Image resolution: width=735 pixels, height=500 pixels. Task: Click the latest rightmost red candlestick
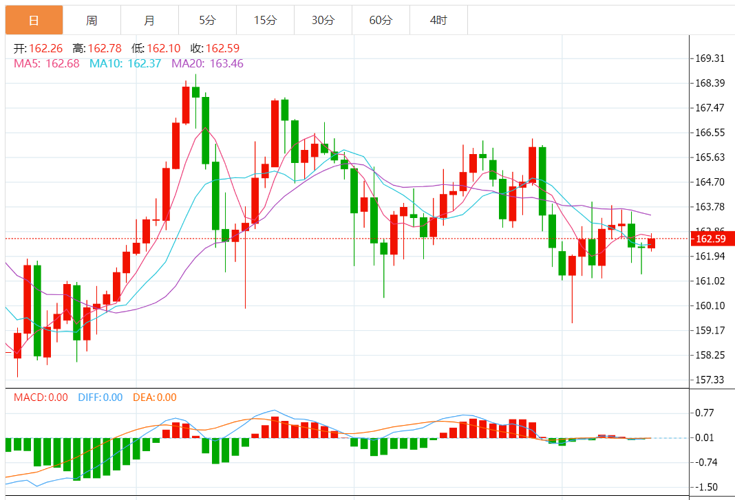652,243
